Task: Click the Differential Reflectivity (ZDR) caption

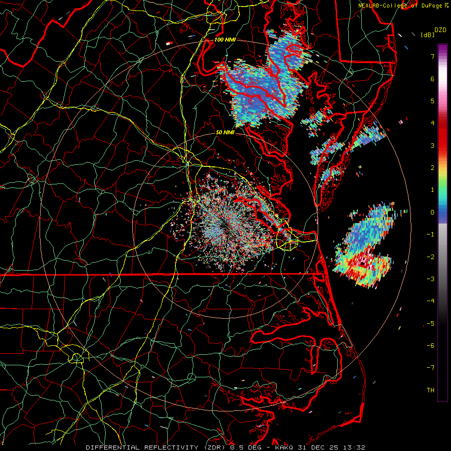Action: click(156, 447)
